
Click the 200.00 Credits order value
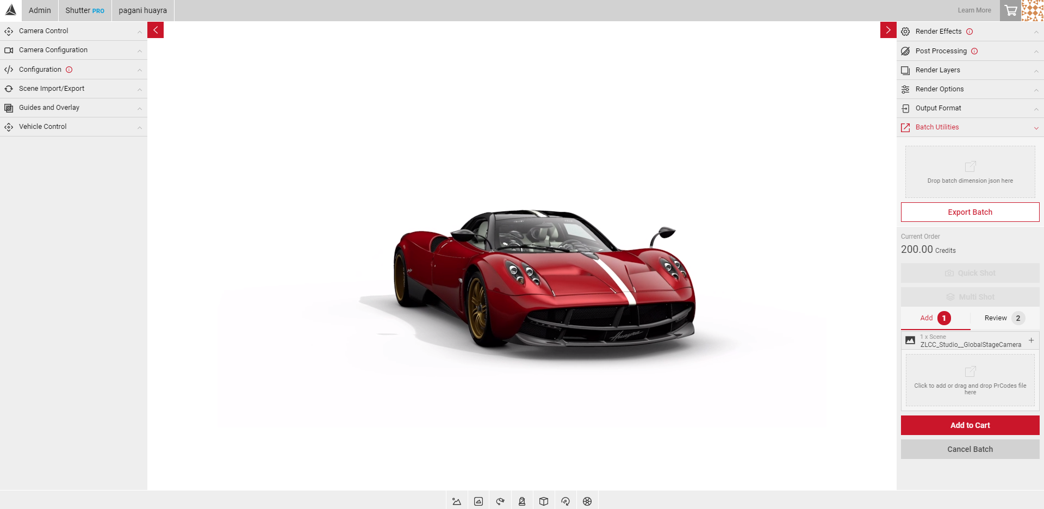[928, 250]
